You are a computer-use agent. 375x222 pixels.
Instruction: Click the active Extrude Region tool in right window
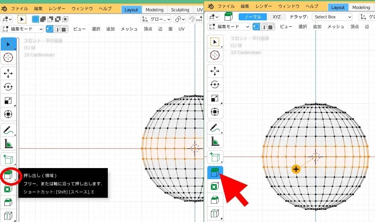point(215,172)
